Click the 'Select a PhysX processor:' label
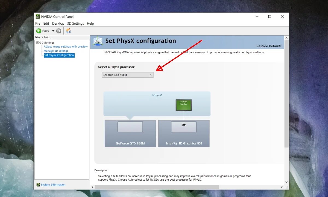 (117, 67)
